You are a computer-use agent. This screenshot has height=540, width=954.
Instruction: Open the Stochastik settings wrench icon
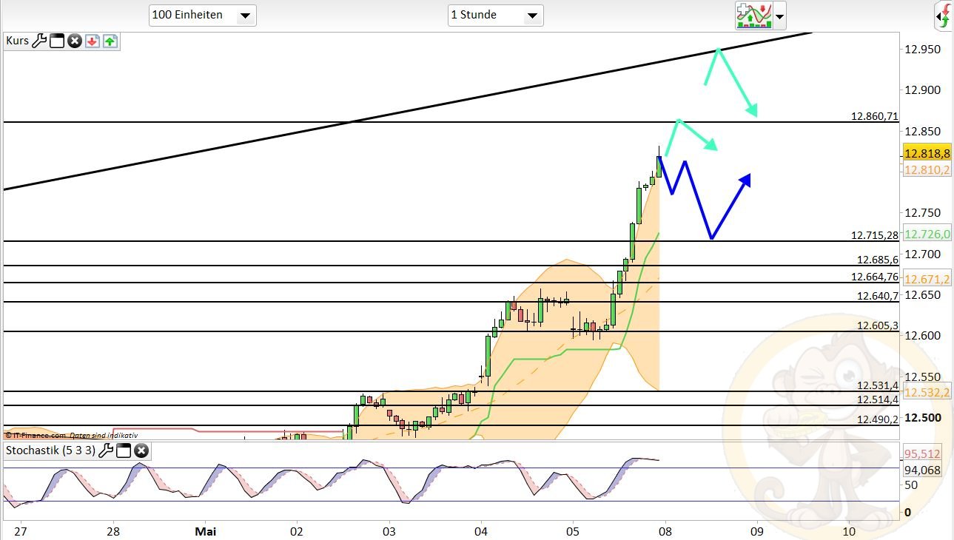(106, 450)
